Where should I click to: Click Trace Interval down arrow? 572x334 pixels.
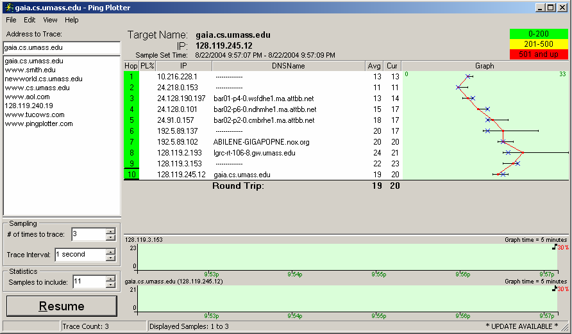(111, 258)
